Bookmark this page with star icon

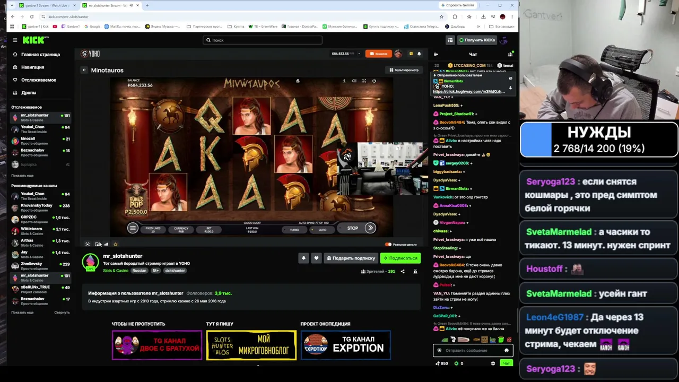click(441, 16)
